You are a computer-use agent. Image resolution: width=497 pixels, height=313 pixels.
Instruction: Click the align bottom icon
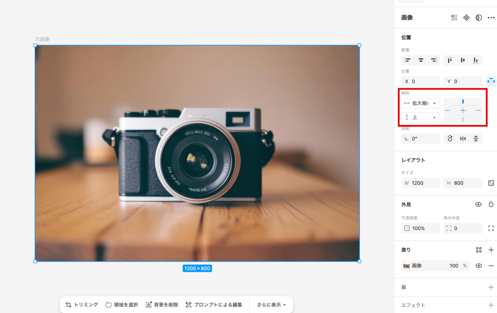(x=476, y=60)
